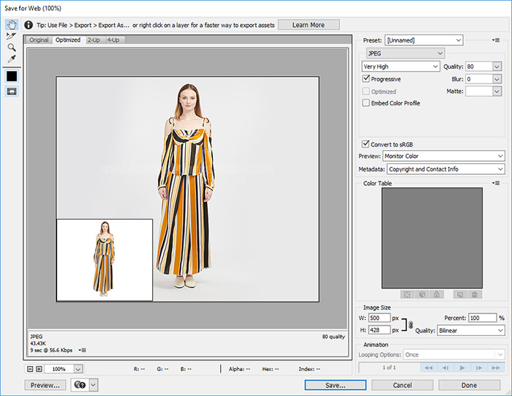Click the Preview... button
The height and width of the screenshot is (396, 512).
pyautogui.click(x=45, y=385)
